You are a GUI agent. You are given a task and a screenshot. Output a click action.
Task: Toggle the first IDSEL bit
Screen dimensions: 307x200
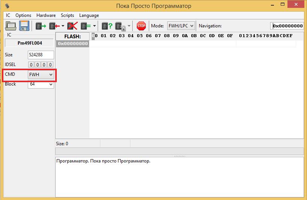pos(31,65)
